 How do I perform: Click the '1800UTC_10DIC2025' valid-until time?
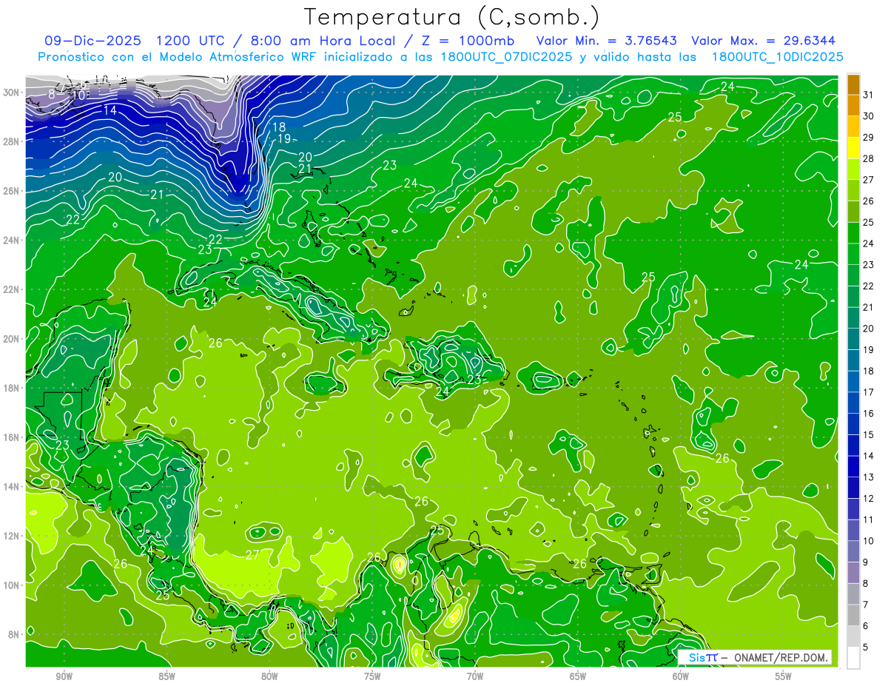pos(777,57)
